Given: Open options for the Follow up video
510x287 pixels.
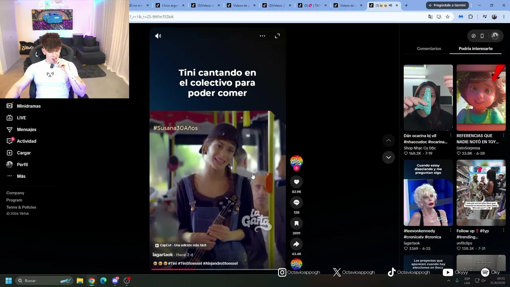Looking at the screenshot, I should tap(504, 231).
